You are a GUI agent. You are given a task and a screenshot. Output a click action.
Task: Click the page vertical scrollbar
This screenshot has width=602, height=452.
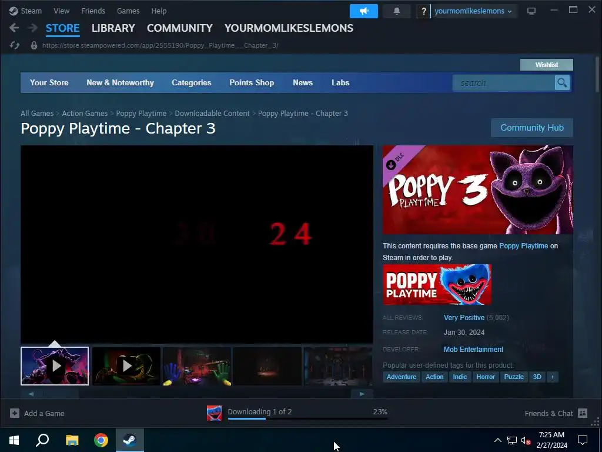pos(597,75)
